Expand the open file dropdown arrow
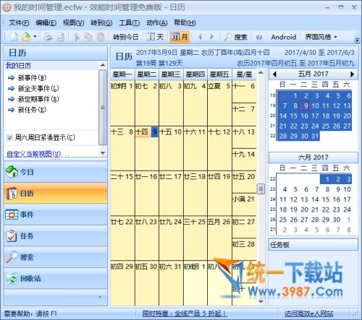The width and height of the screenshot is (362, 320). click(x=35, y=37)
